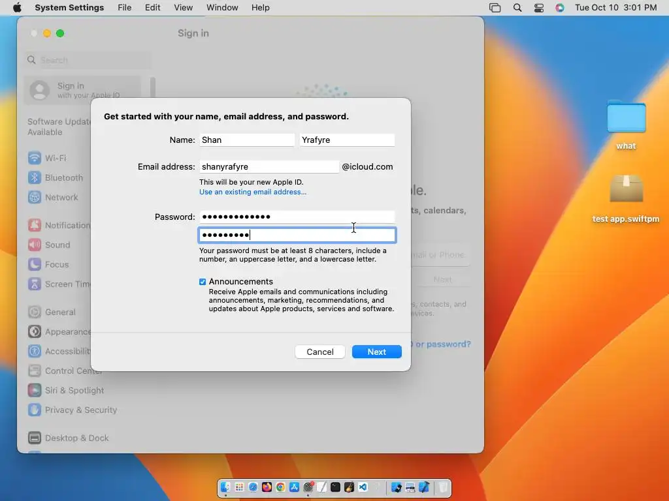
Task: Click the last name field containing Yrafyre
Action: 348,140
